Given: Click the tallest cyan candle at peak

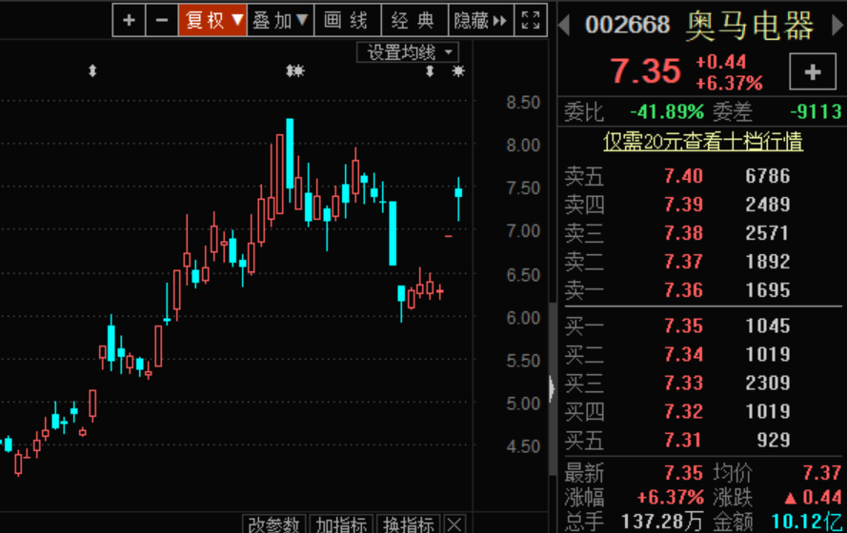Looking at the screenshot, I should 290,153.
